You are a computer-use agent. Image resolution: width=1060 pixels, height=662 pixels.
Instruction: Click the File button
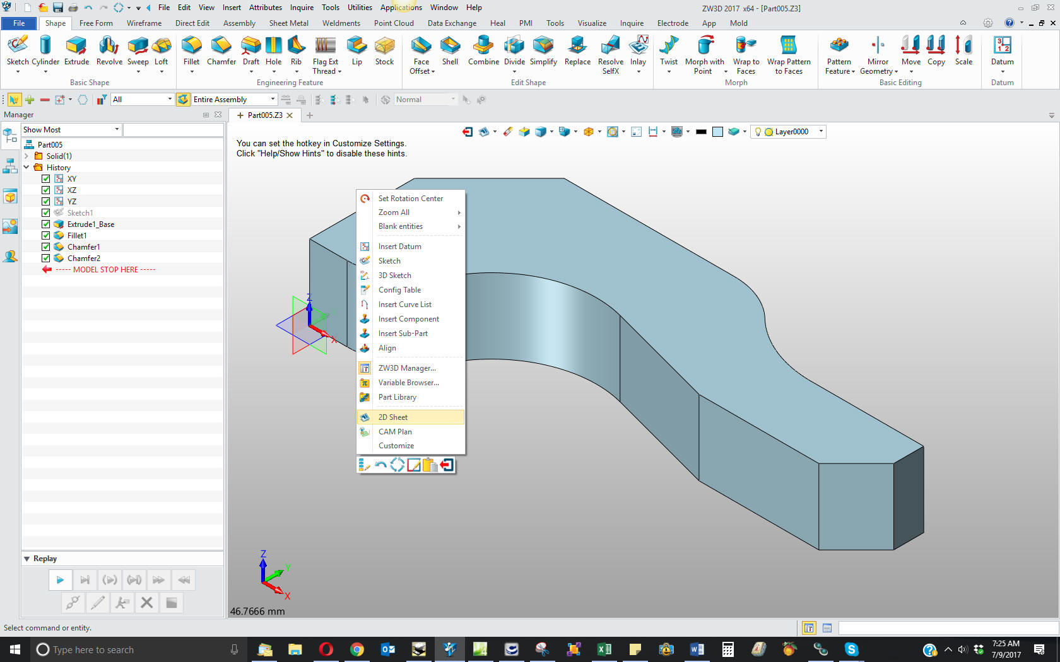(19, 23)
